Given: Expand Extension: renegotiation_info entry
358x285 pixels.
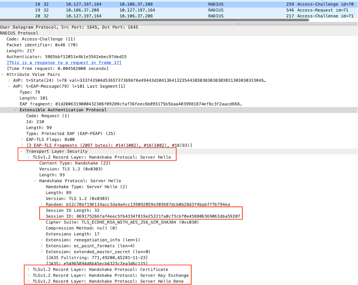Looking at the screenshot, I should 42,240.
